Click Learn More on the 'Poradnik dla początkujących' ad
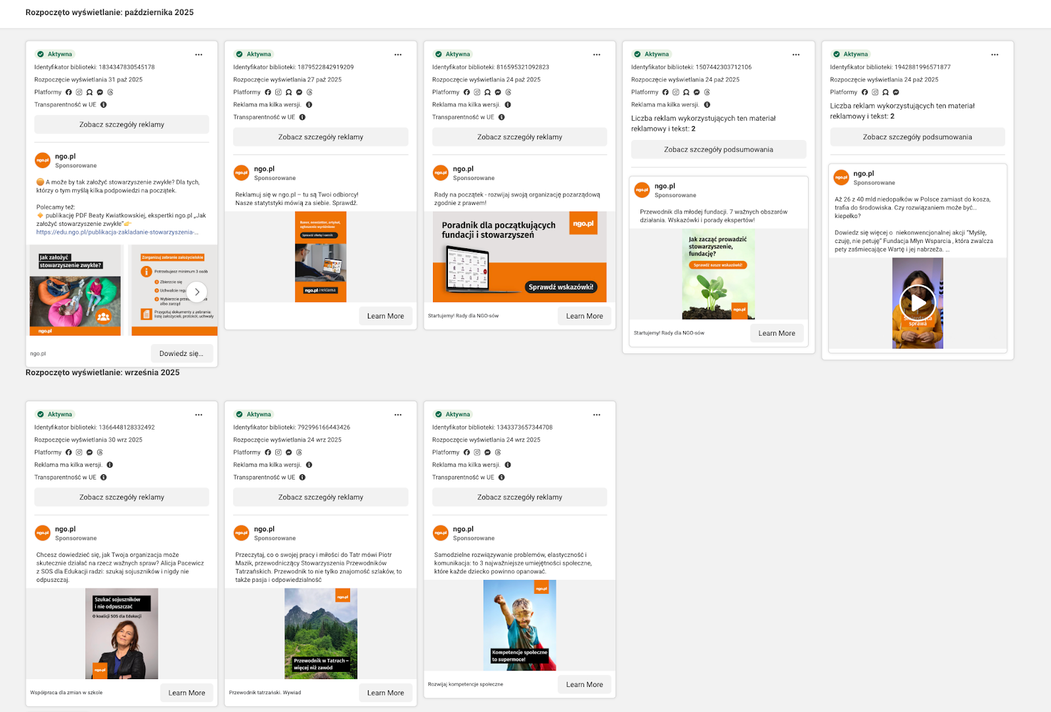This screenshot has height=712, width=1051. coord(584,316)
